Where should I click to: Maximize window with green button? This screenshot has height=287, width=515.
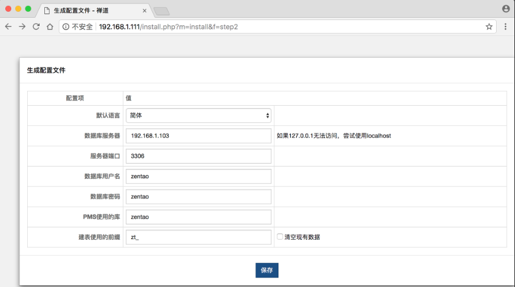tap(28, 9)
